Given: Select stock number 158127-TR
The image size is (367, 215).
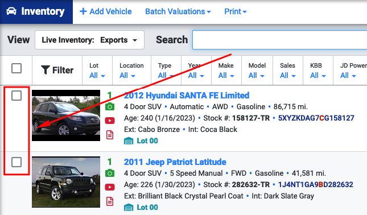Looking at the screenshot, I should pos(251,118).
